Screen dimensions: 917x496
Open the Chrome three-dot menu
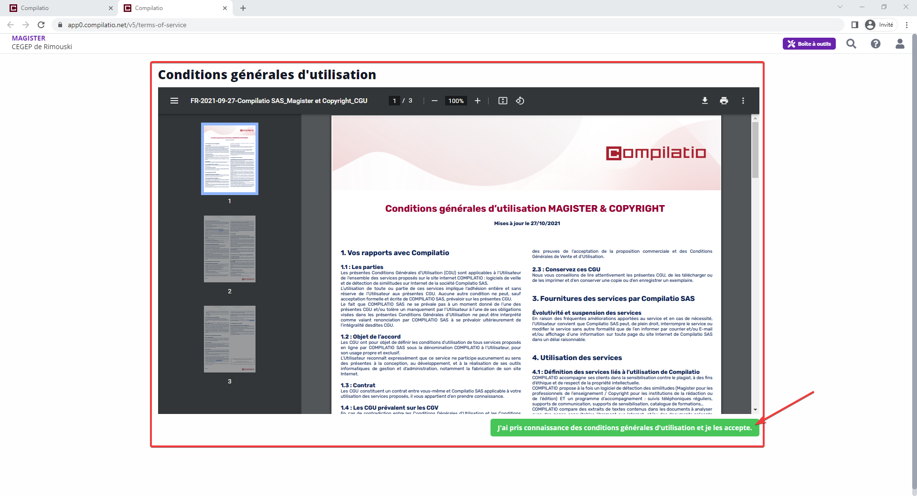pos(906,25)
